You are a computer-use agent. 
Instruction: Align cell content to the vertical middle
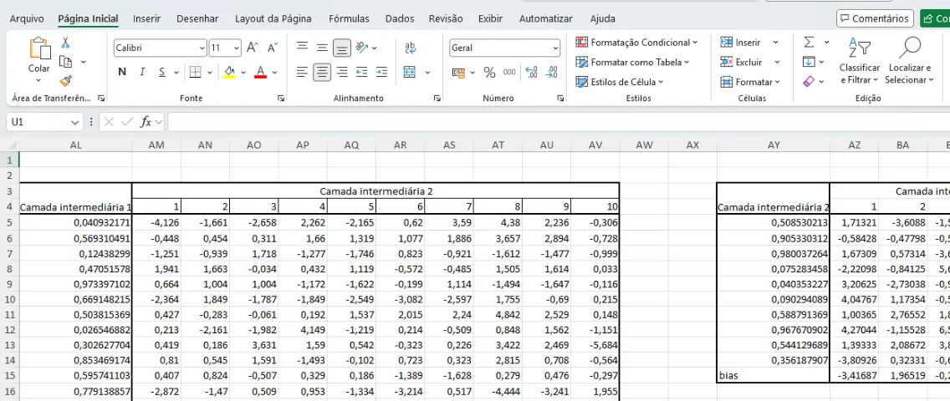(322, 47)
